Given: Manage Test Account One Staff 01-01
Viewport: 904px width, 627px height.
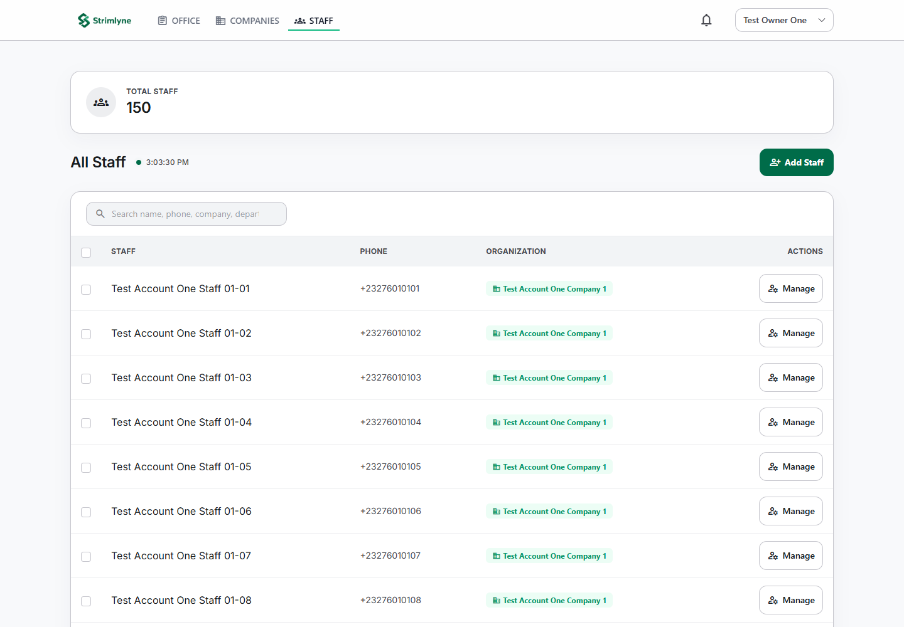Looking at the screenshot, I should pyautogui.click(x=791, y=288).
